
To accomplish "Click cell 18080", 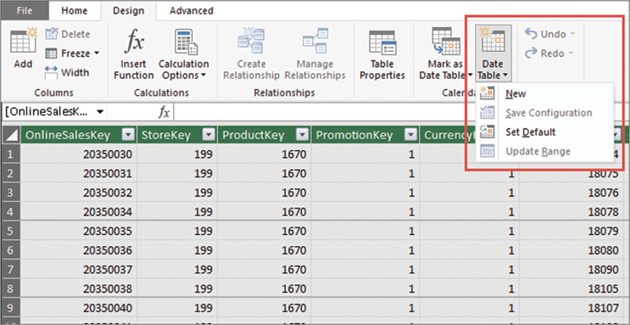I will 571,250.
